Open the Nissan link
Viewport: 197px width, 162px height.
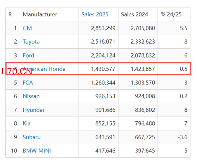31,96
